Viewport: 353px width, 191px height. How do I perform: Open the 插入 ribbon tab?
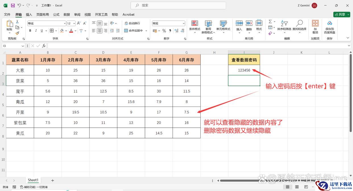(x=29, y=14)
